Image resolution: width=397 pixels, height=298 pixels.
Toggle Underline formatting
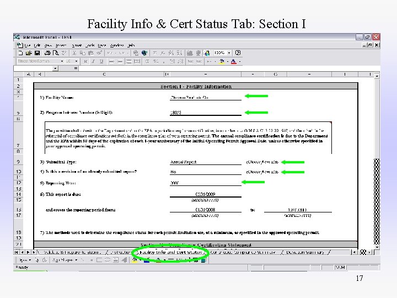[x=101, y=61]
